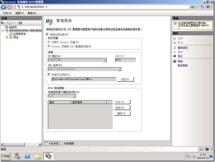
Task: Click the red alert tray icon
Action: pyautogui.click(x=194, y=157)
